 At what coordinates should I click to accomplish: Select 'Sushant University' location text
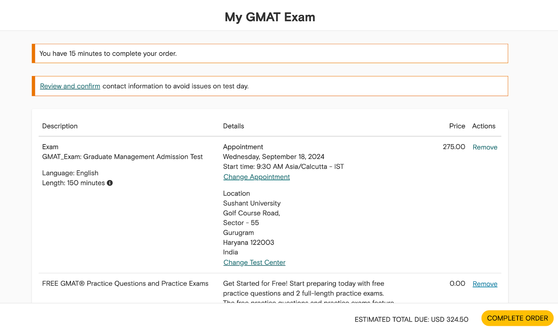[252, 203]
